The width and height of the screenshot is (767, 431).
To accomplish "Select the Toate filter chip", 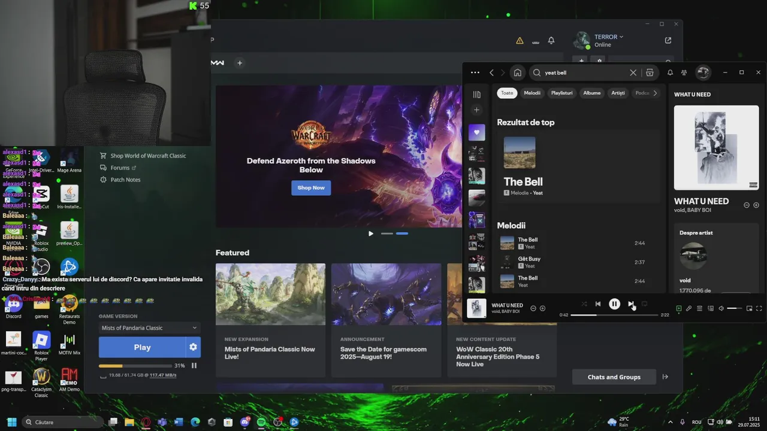I will [507, 93].
